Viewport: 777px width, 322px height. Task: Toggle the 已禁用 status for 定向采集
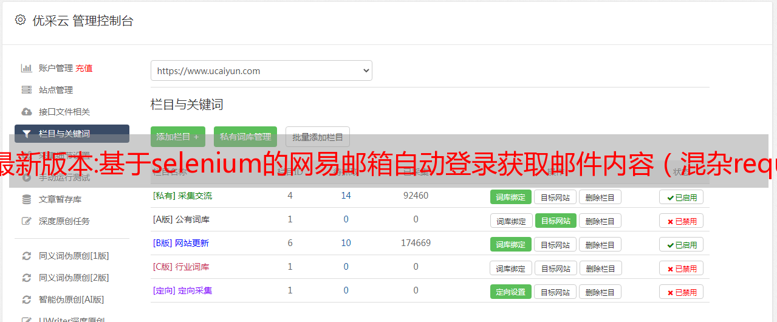[x=682, y=292]
